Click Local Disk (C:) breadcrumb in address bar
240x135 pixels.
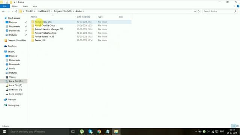(x=43, y=11)
